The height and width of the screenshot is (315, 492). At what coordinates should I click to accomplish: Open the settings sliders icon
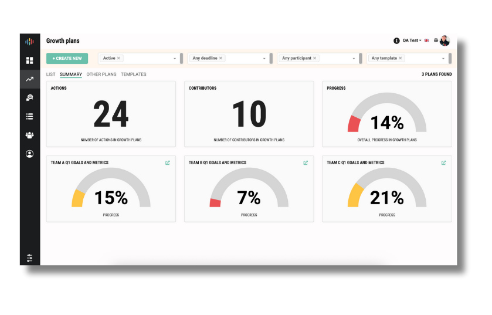pos(29,258)
